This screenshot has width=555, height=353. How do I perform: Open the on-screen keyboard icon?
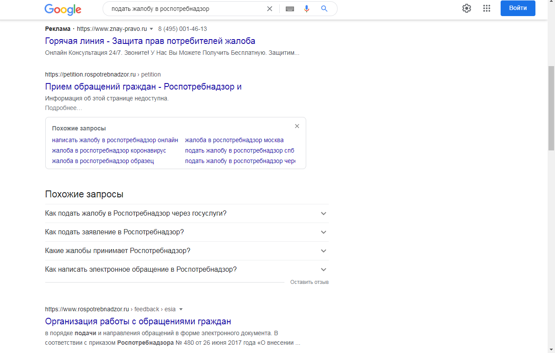(290, 9)
